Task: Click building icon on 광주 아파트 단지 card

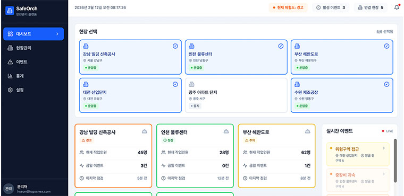Action: tap(191, 84)
